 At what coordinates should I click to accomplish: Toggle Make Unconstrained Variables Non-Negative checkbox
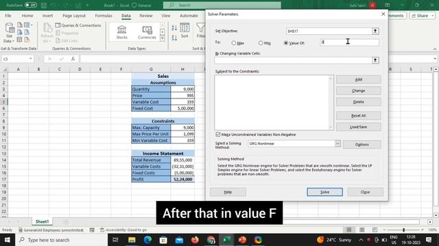(218, 135)
